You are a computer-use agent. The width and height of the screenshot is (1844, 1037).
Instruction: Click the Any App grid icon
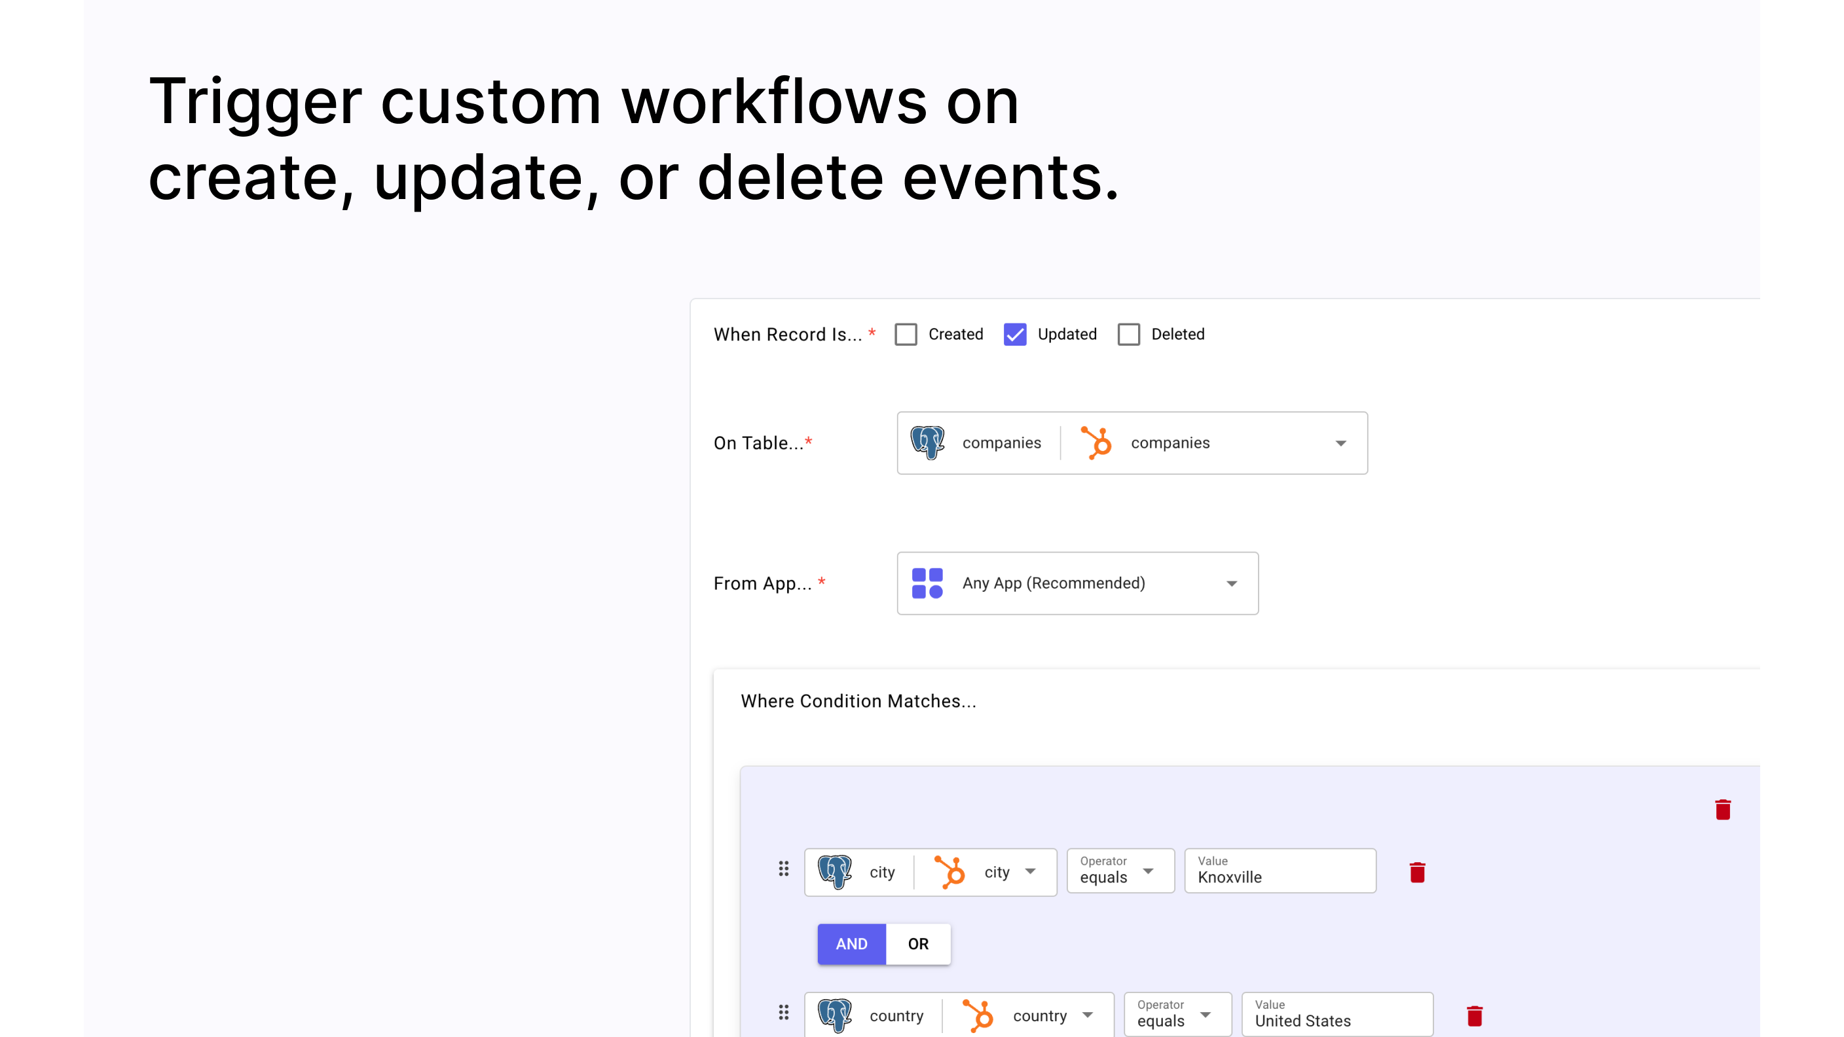[x=927, y=583]
